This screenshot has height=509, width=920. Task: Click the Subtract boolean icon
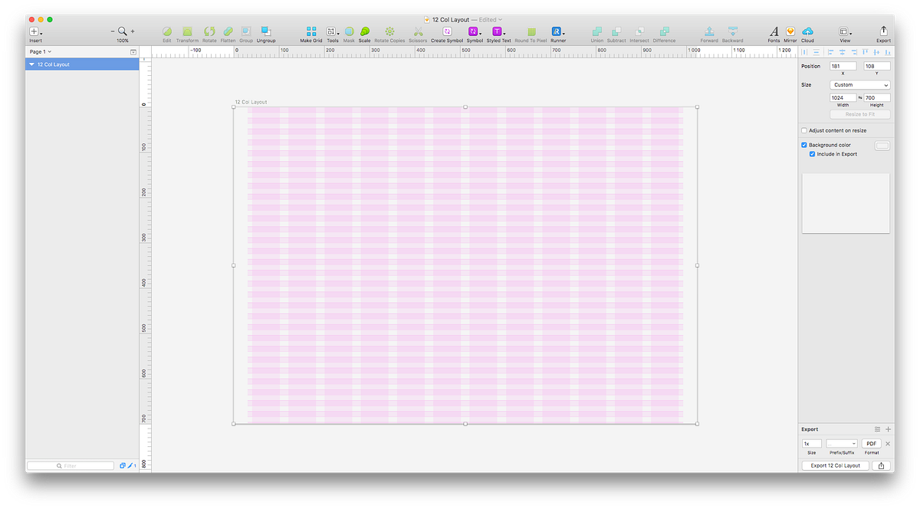pos(616,31)
